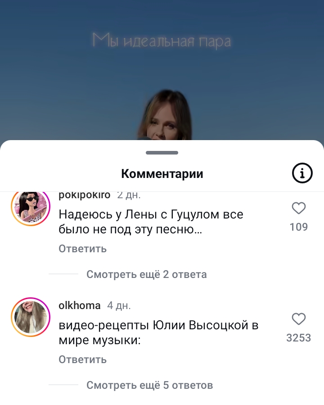Screen dimensions: 324x405
Task: View the 109 likes count
Action: coord(299,227)
